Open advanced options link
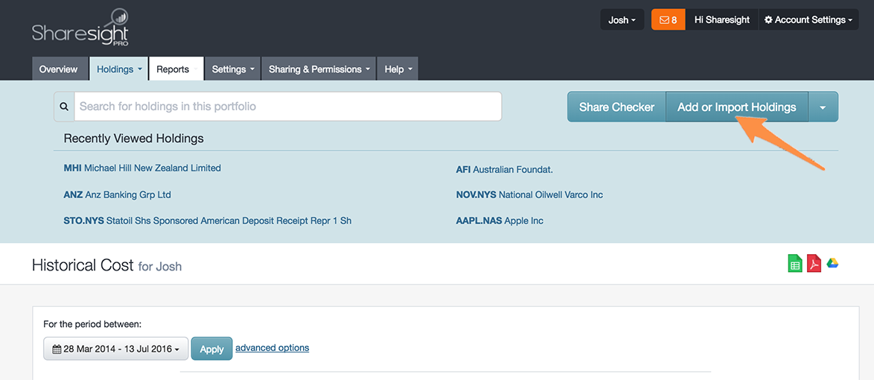This screenshot has width=874, height=380. (272, 348)
